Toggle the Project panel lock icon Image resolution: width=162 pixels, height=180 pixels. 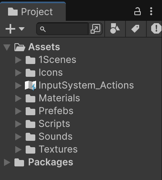point(138,11)
